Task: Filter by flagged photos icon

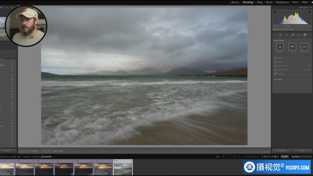Action: point(223,157)
